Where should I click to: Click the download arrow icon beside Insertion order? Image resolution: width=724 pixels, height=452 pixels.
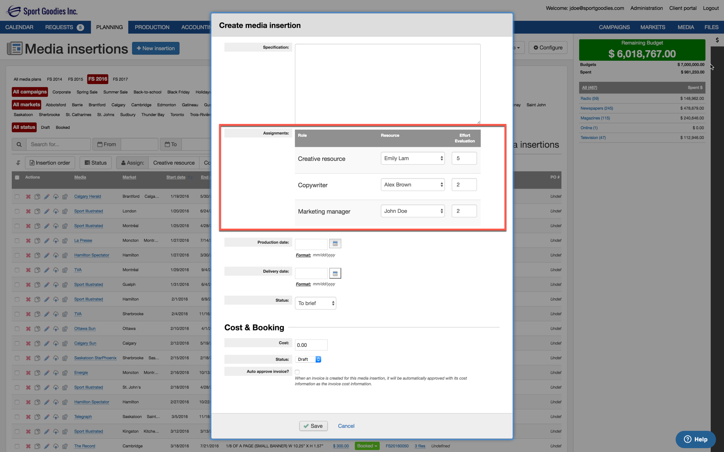(x=18, y=163)
